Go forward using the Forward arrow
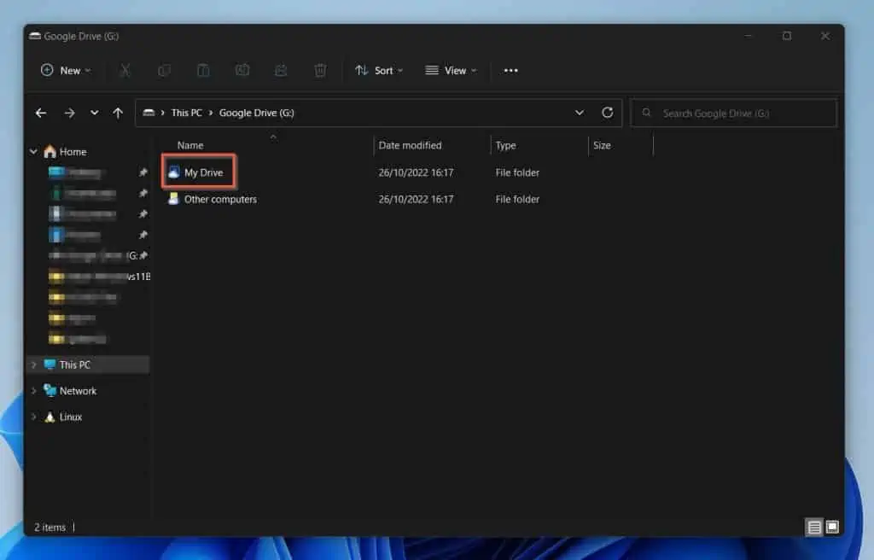Screen dimensions: 874x560 pyautogui.click(x=69, y=114)
